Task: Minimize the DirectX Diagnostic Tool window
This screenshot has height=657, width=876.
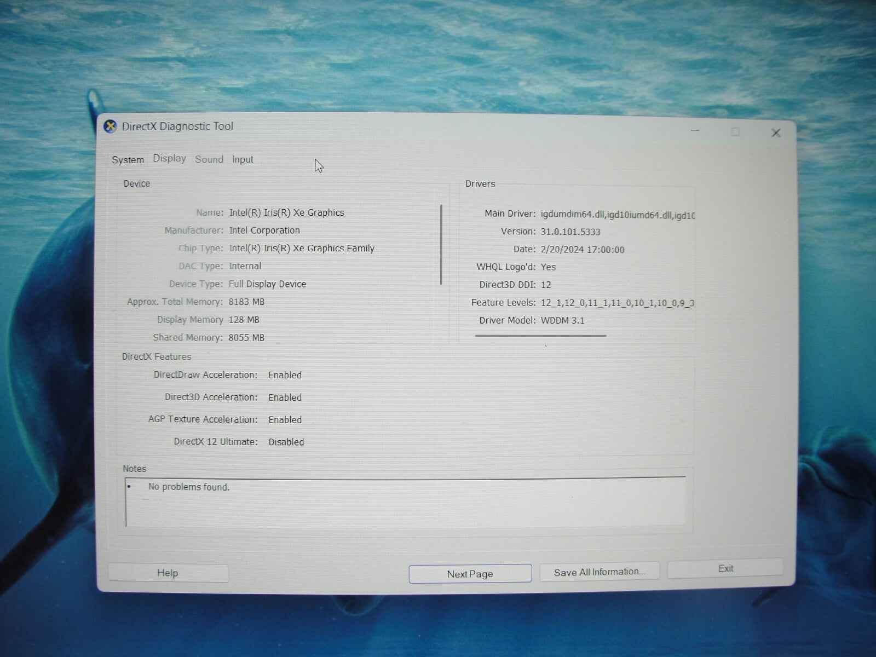Action: 695,131
